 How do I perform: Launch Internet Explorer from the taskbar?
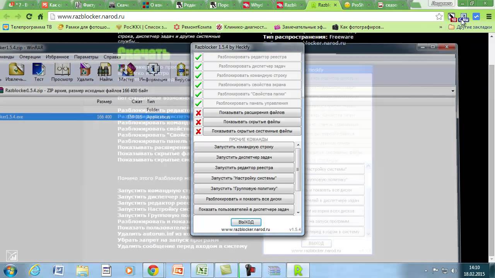point(35,271)
